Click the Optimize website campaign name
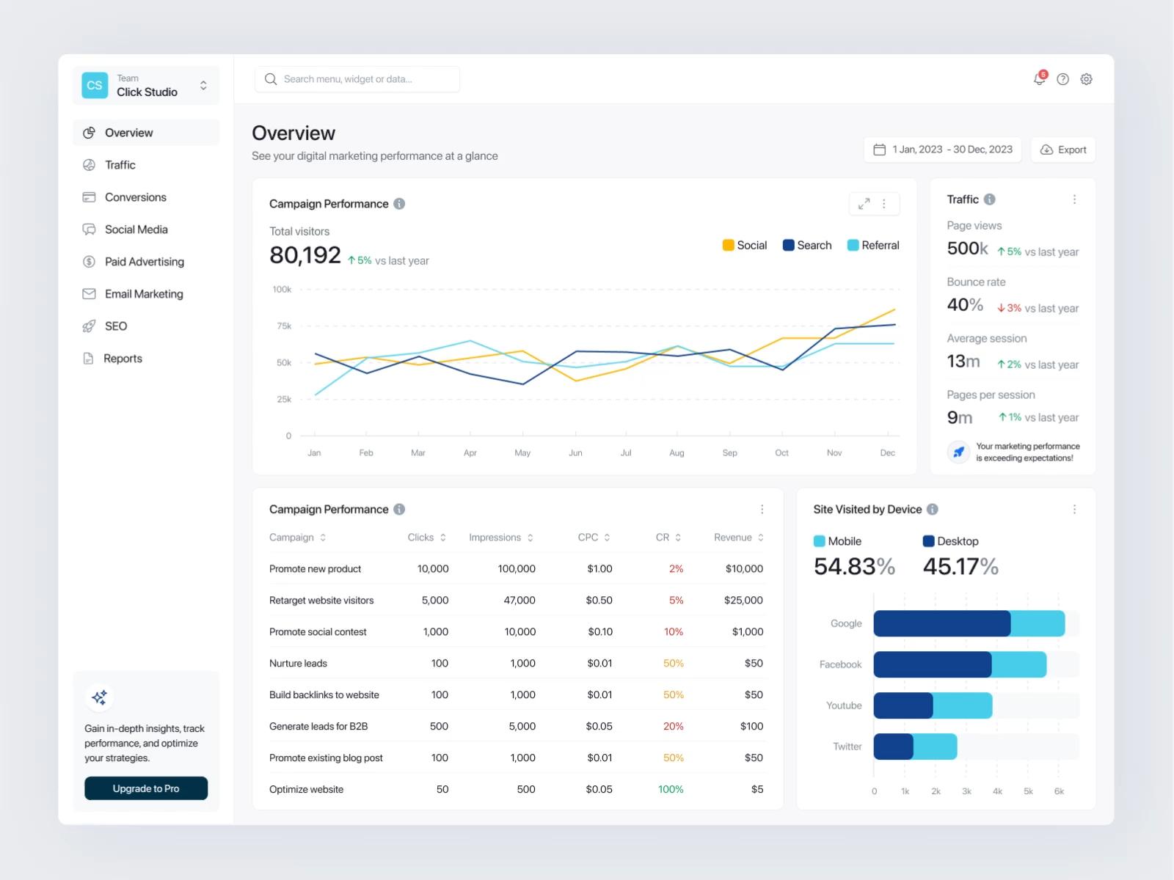 [306, 790]
